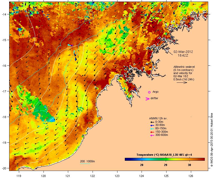Click the latitude axis label -20
The image size is (215, 178).
(x=4, y=168)
